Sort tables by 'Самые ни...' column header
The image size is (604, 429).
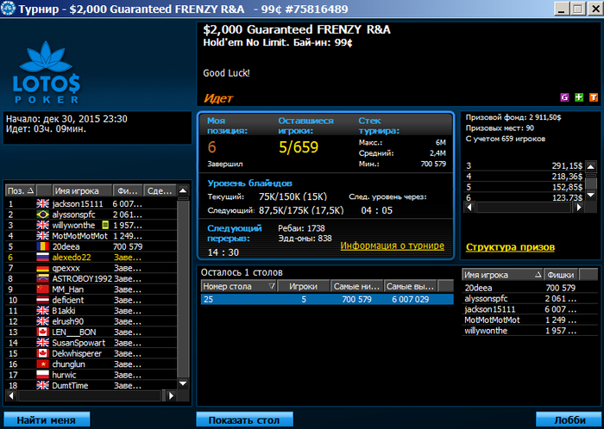point(357,286)
